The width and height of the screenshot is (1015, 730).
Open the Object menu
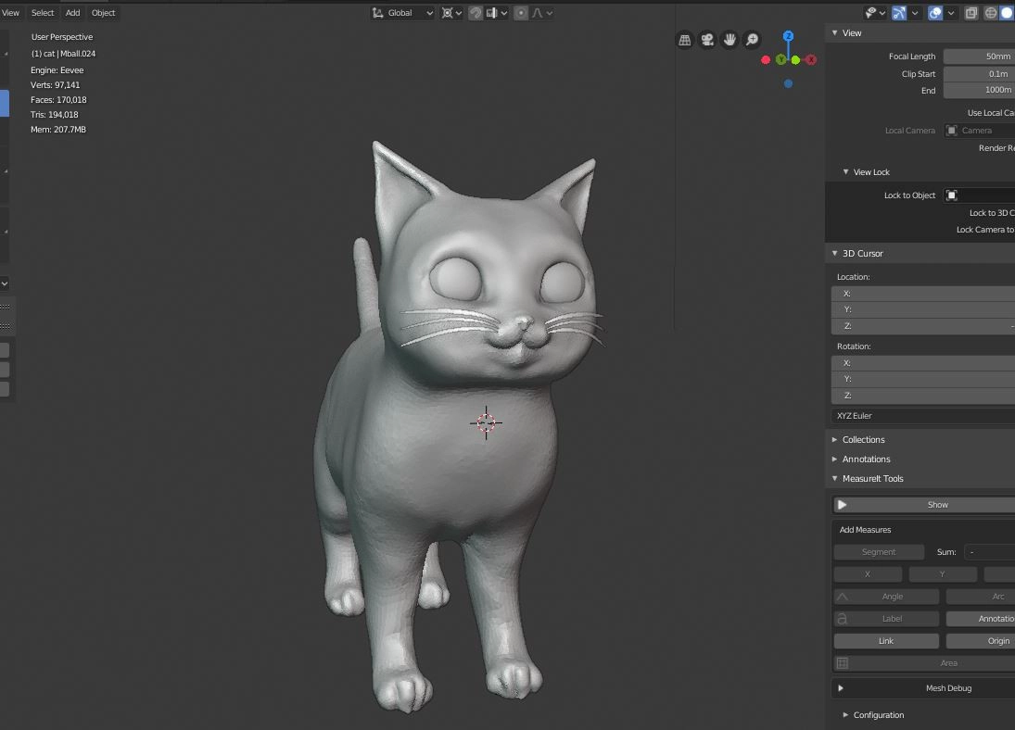[x=104, y=13]
